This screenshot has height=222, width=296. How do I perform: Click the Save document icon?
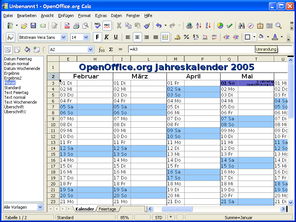33,26
